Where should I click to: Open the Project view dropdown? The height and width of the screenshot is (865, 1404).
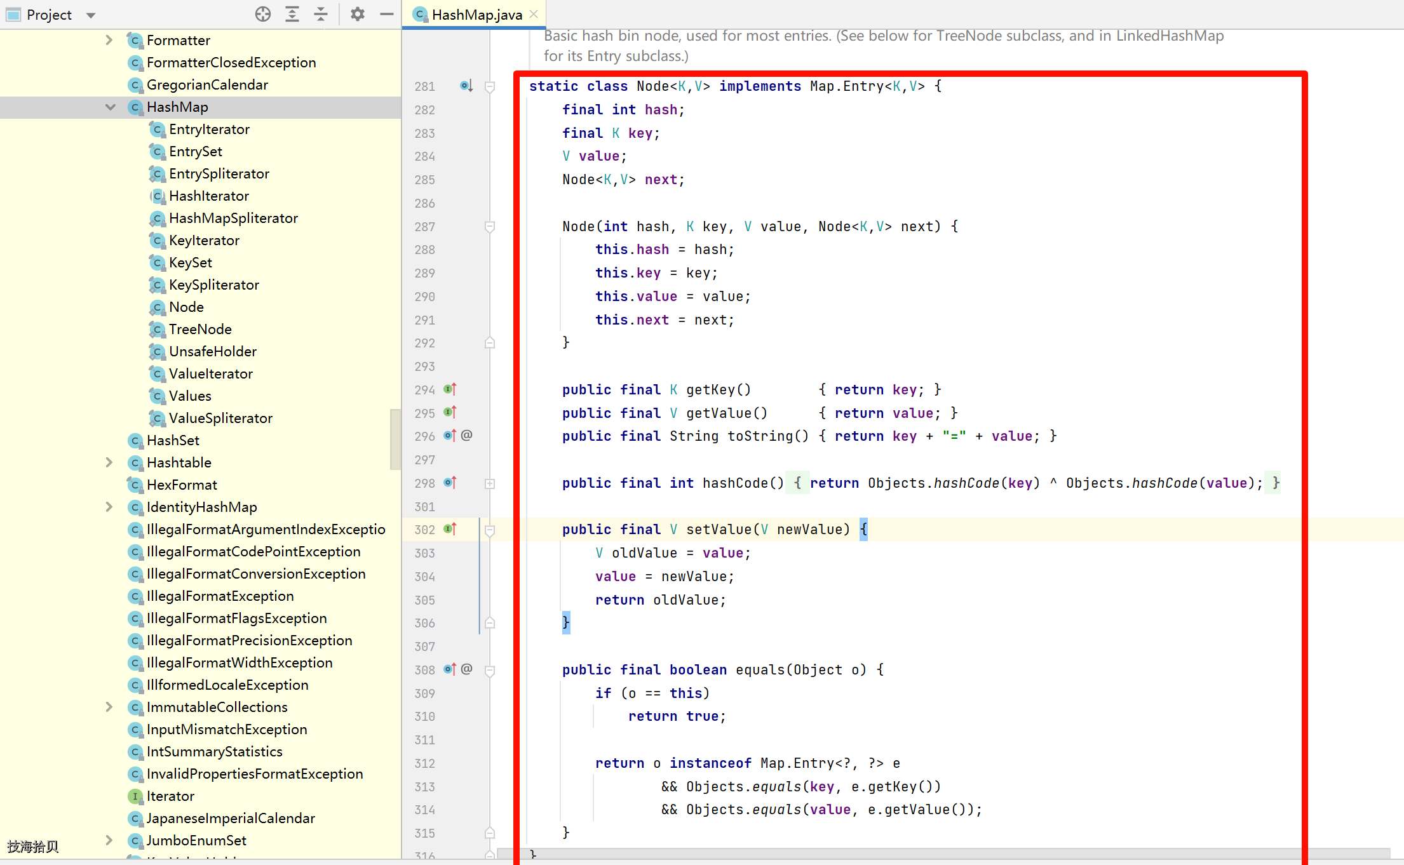click(x=91, y=15)
